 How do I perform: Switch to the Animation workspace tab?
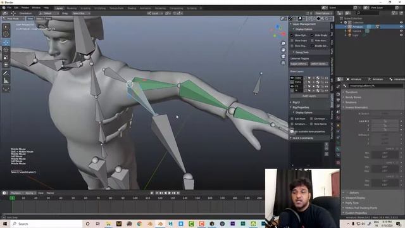pos(146,8)
